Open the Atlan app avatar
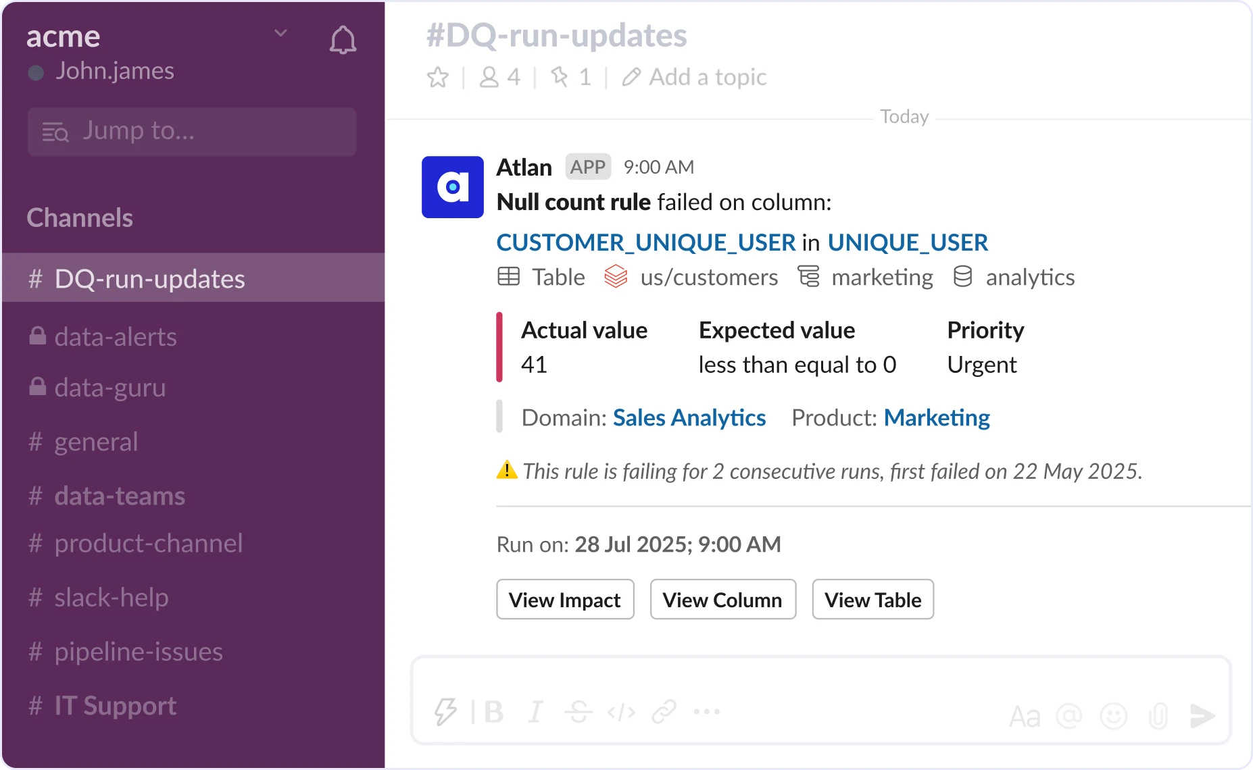The image size is (1253, 770). point(453,187)
